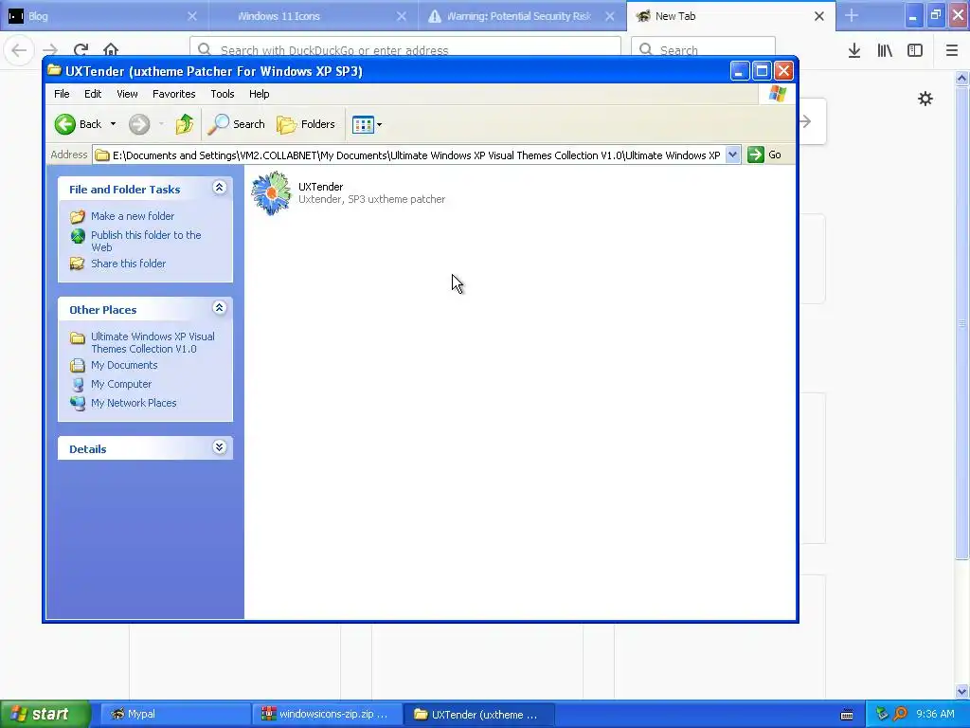
Task: Select the UXTender file name text
Action: tap(320, 187)
